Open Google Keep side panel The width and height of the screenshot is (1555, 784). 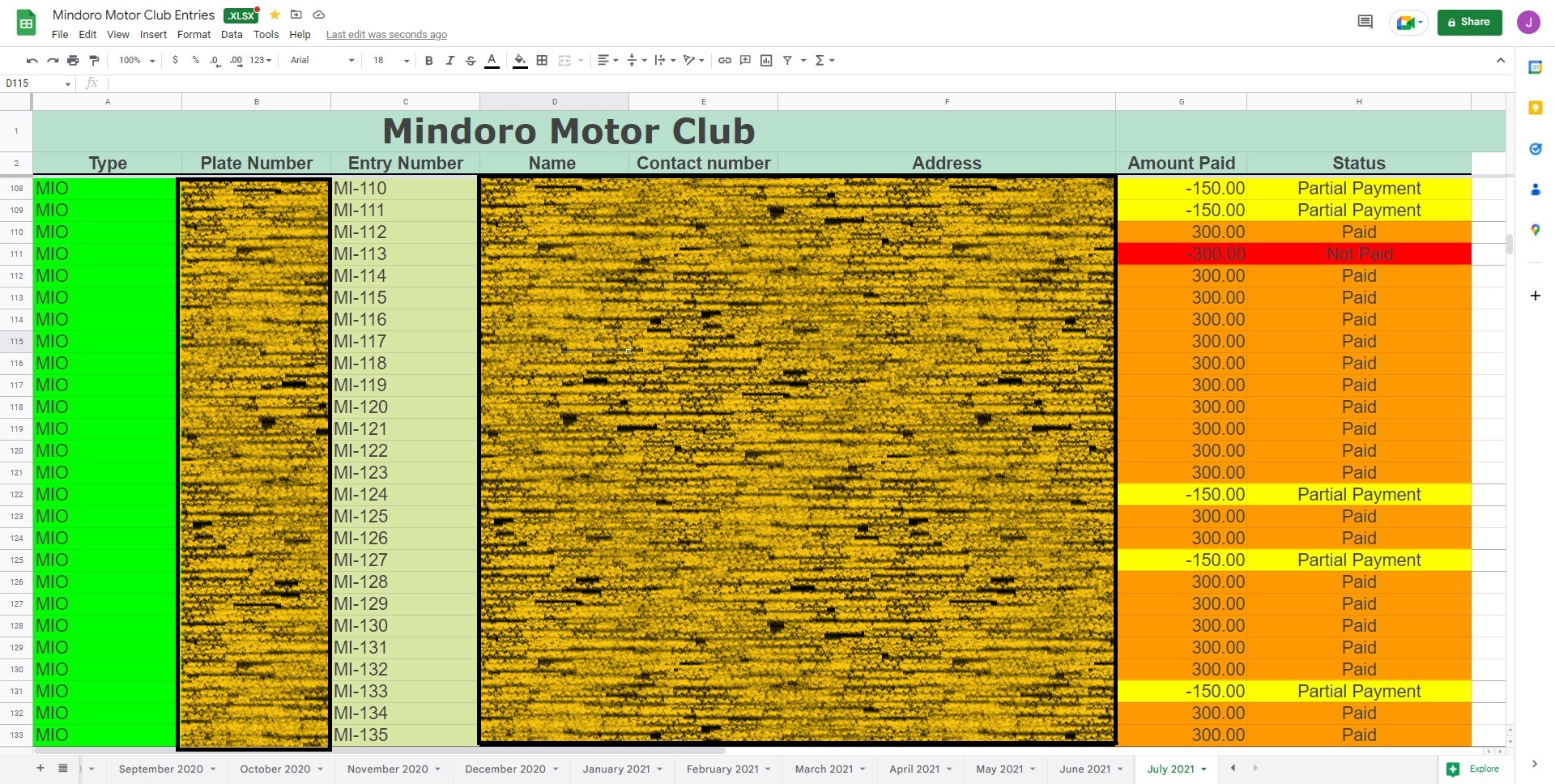pos(1535,108)
